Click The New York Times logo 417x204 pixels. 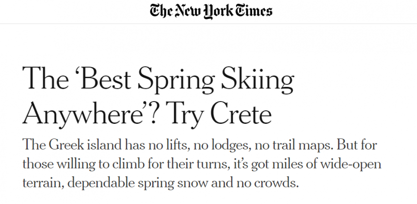coord(211,11)
